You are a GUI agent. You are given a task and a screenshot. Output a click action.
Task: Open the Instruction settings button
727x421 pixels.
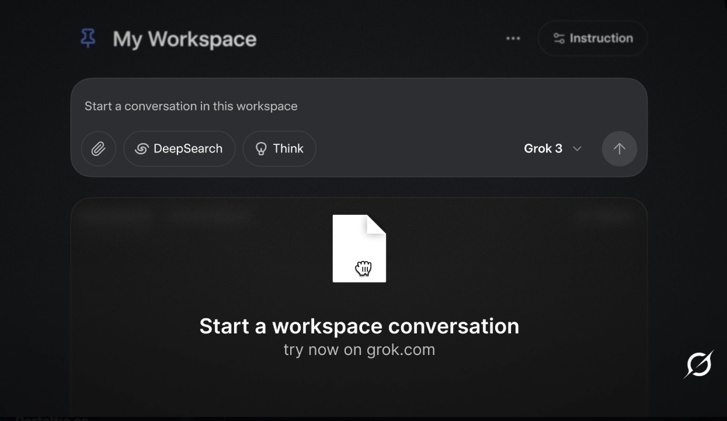(593, 39)
